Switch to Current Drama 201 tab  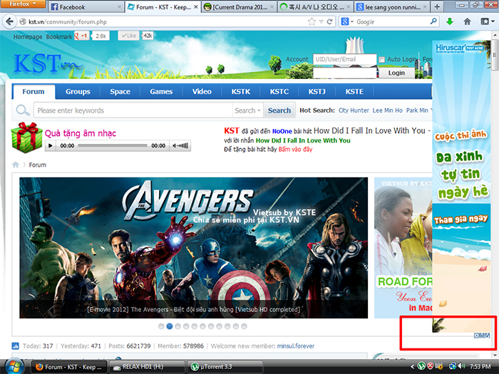tap(239, 6)
